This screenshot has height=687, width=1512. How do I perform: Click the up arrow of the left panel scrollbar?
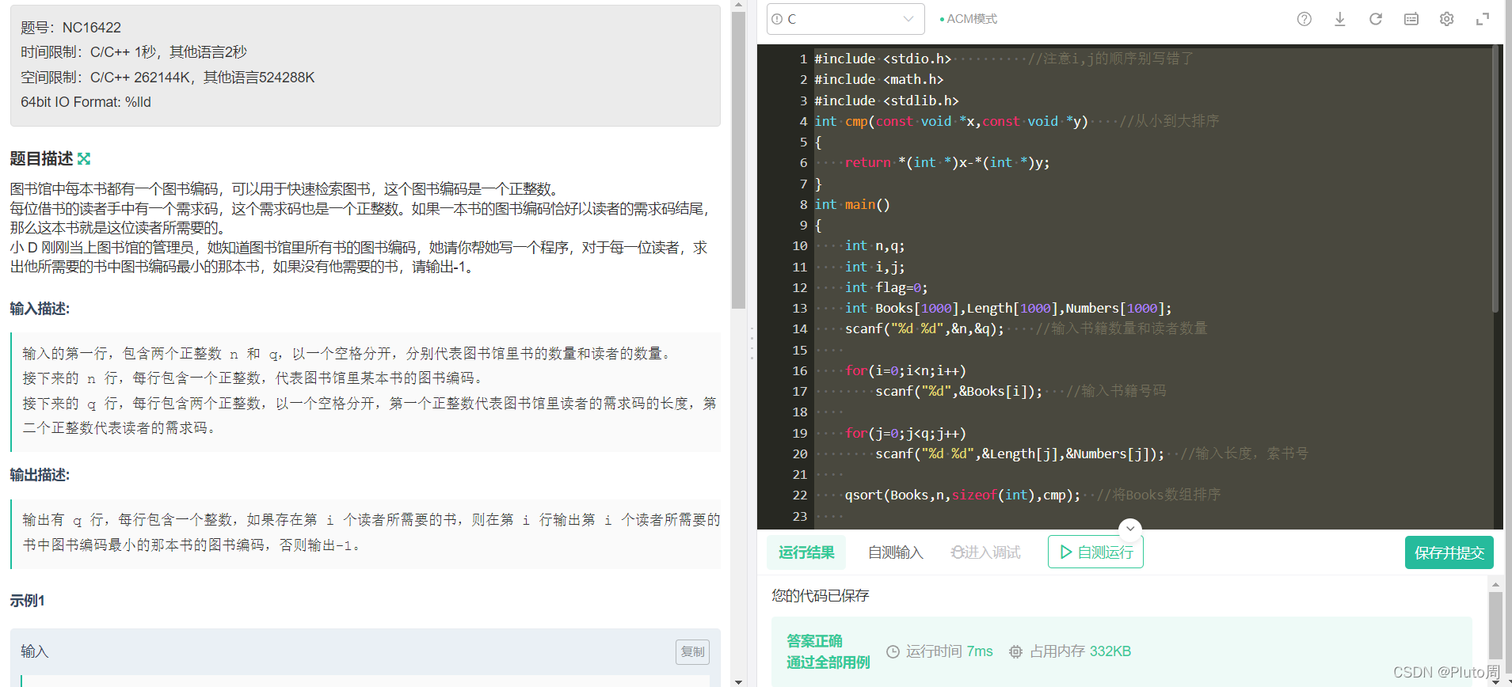click(738, 5)
